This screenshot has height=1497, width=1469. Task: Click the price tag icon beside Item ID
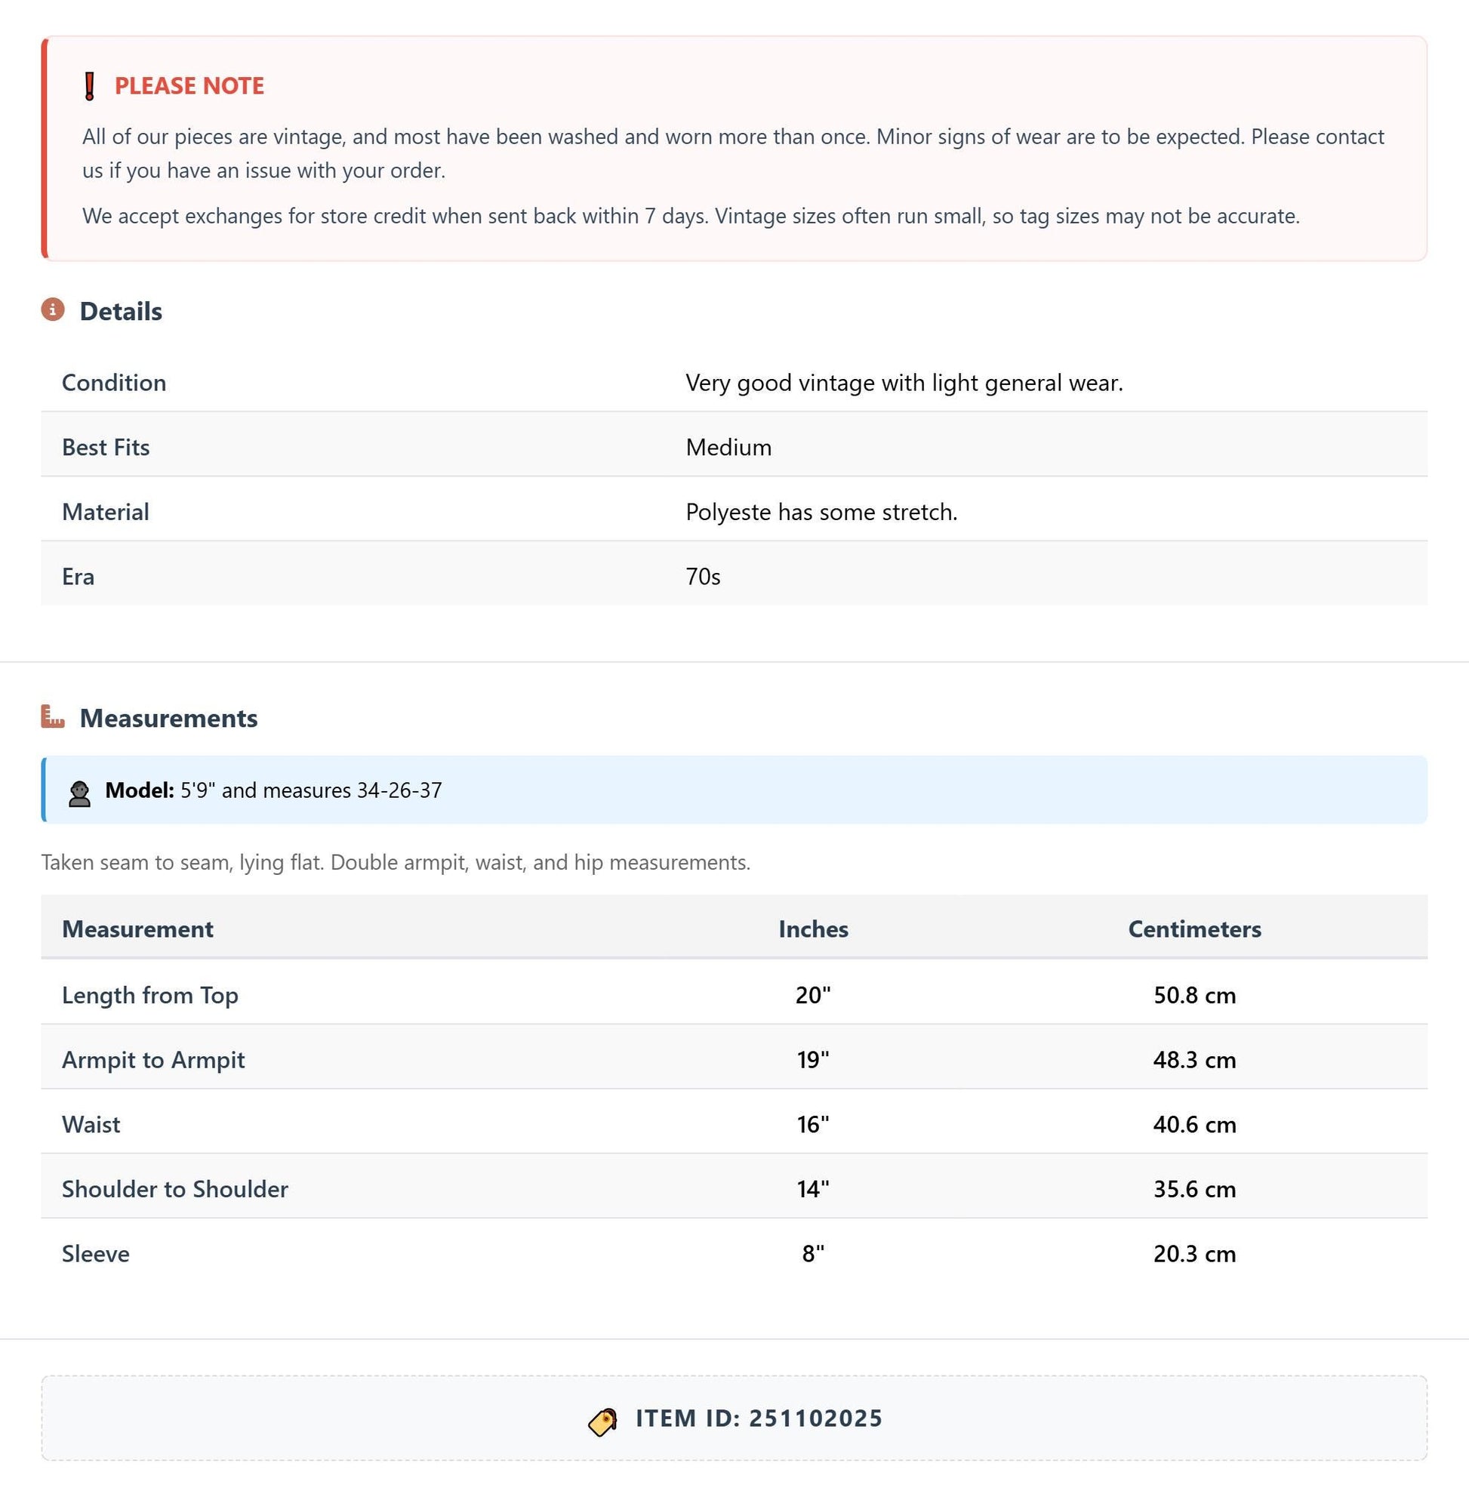pyautogui.click(x=602, y=1421)
